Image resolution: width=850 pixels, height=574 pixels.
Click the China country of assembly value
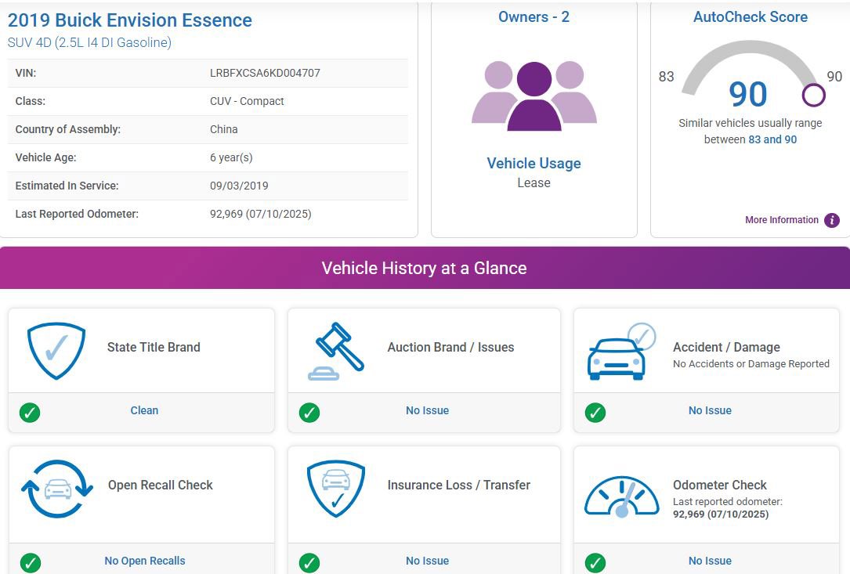(x=224, y=129)
